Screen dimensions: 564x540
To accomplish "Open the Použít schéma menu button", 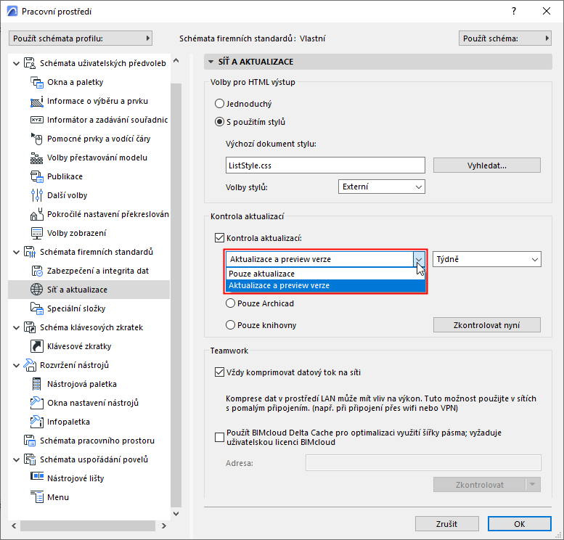I will coord(505,38).
